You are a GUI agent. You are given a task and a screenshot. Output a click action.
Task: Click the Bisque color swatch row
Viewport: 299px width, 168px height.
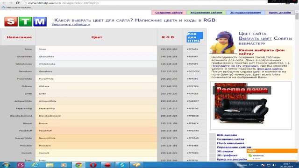coord(96,123)
